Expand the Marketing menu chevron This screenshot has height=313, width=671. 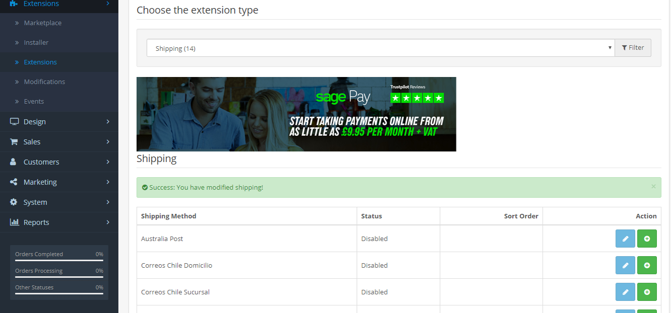pyautogui.click(x=108, y=182)
